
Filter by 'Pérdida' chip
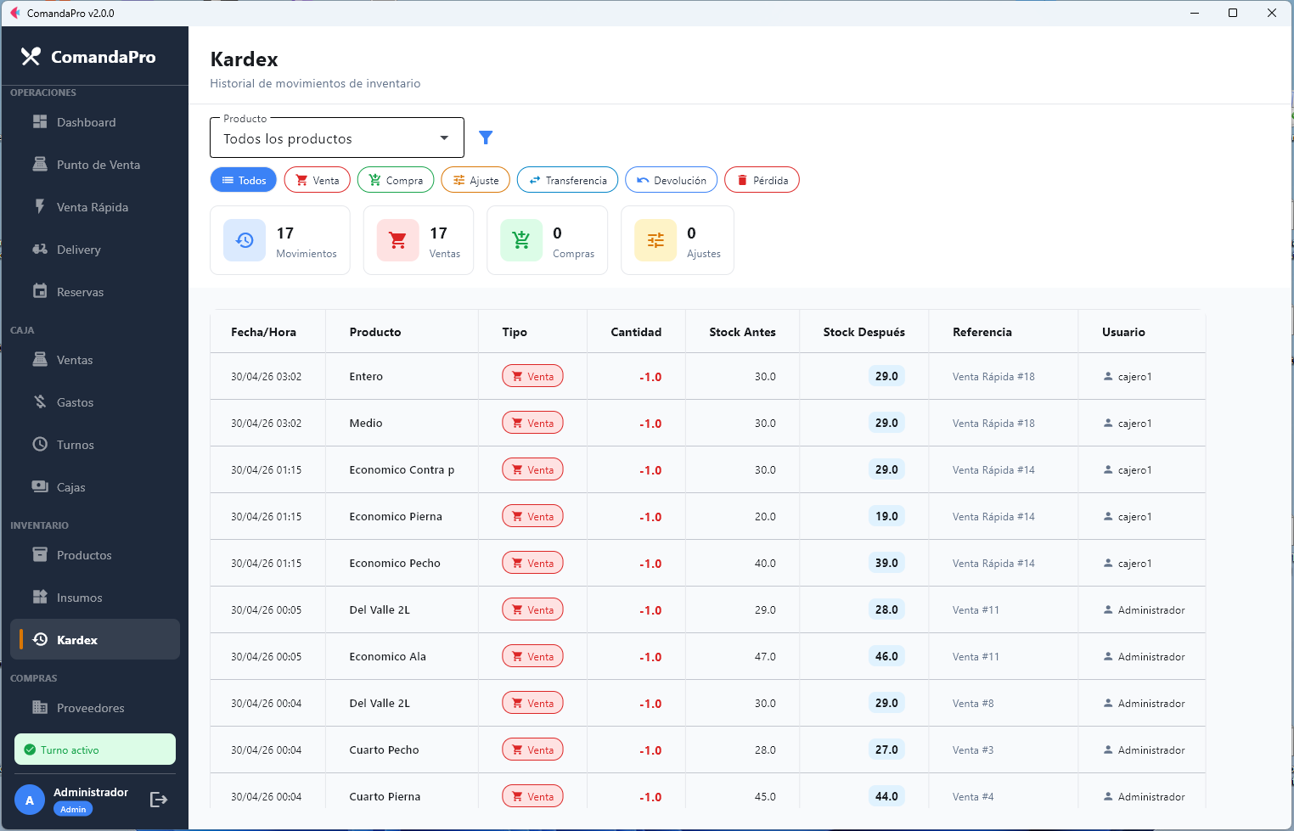[762, 180]
